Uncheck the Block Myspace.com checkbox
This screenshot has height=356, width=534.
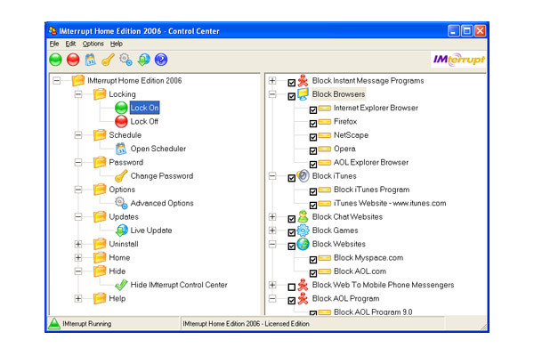(313, 260)
